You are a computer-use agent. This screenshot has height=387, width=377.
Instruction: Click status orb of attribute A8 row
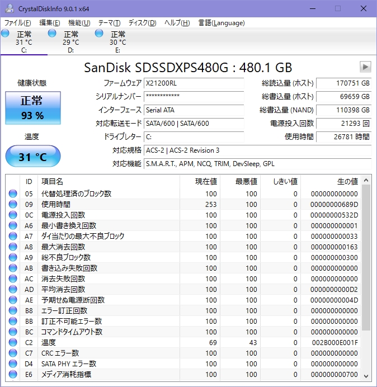tap(13, 247)
